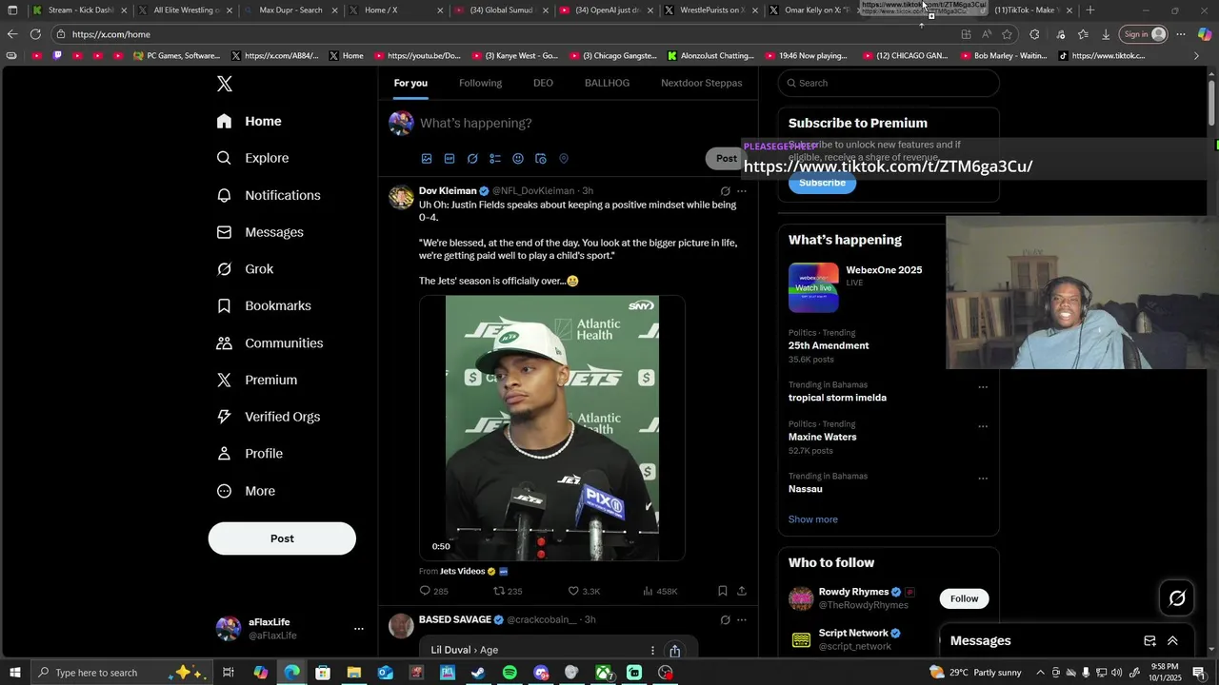The height and width of the screenshot is (685, 1219).
Task: Open options for tropical storm imelda trend
Action: coord(983,387)
